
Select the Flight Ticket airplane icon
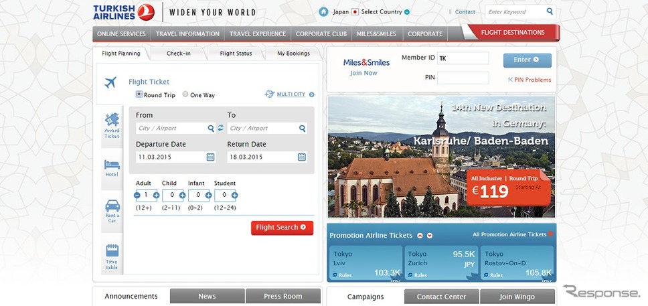(x=110, y=83)
